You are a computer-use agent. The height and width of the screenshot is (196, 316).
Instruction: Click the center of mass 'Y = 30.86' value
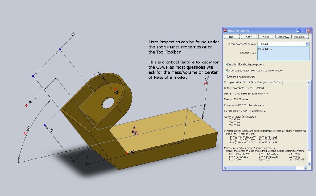coord(235,122)
